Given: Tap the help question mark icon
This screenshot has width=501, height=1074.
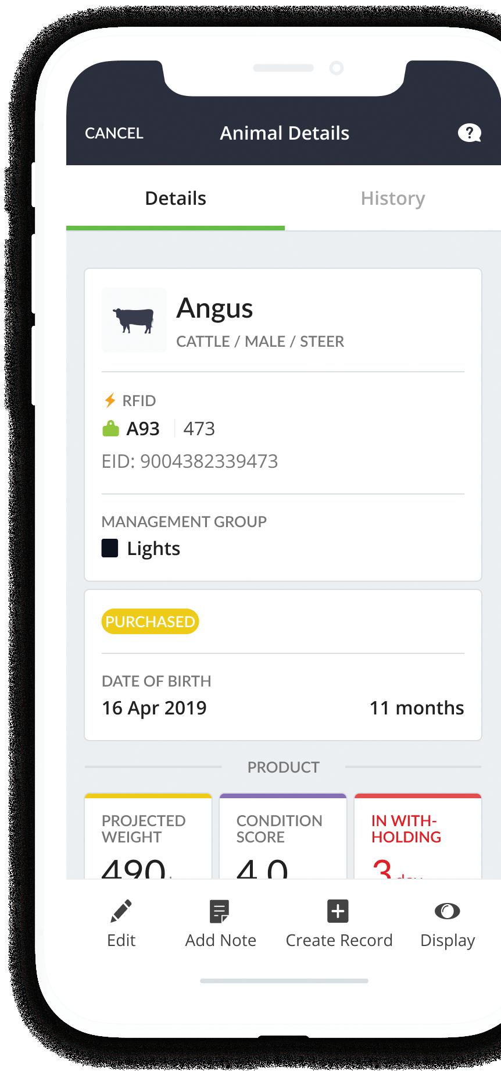Looking at the screenshot, I should point(469,133).
